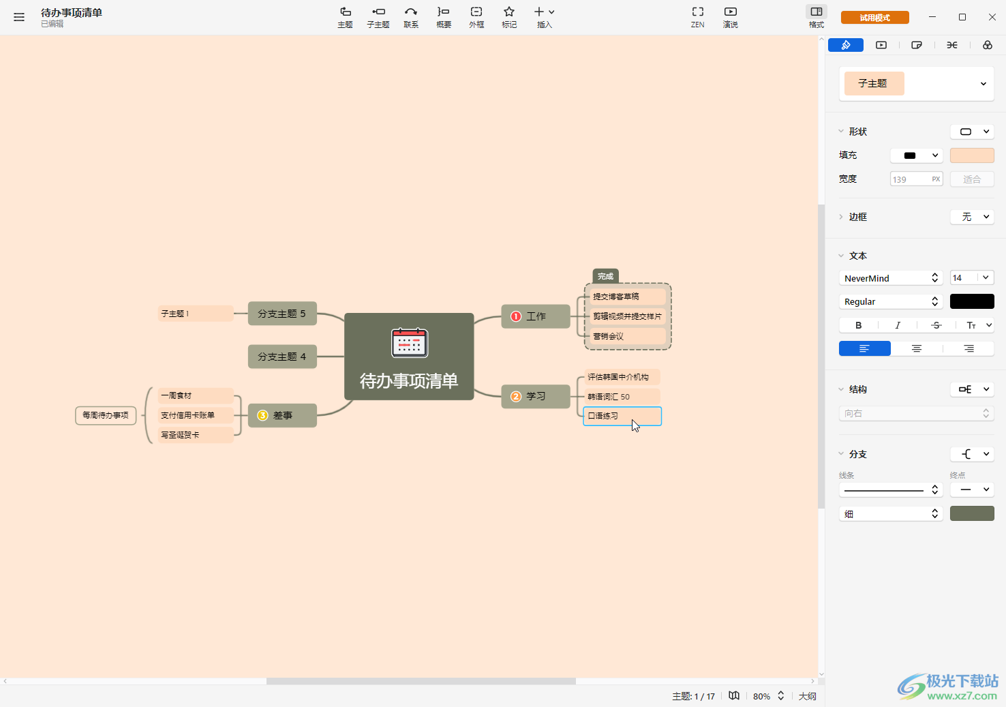
Task: Open the 子主题 style preset dropdown
Action: 916,84
